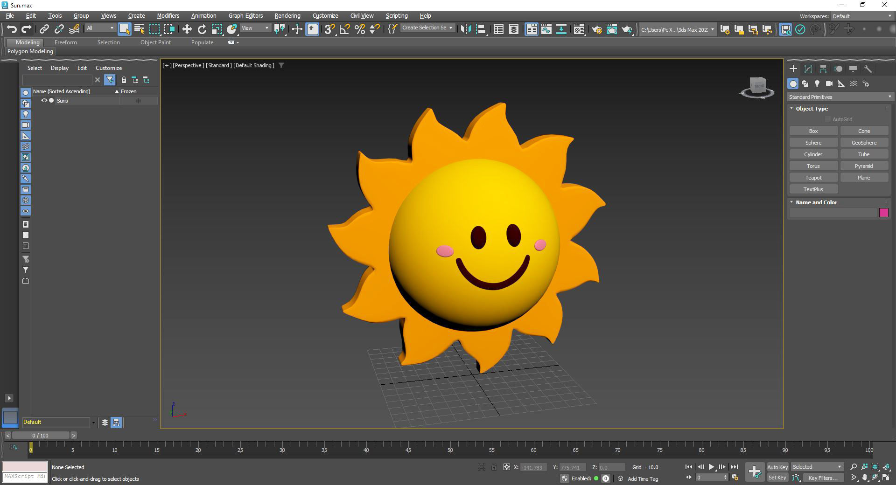Open the Modify panel tab

coord(808,69)
